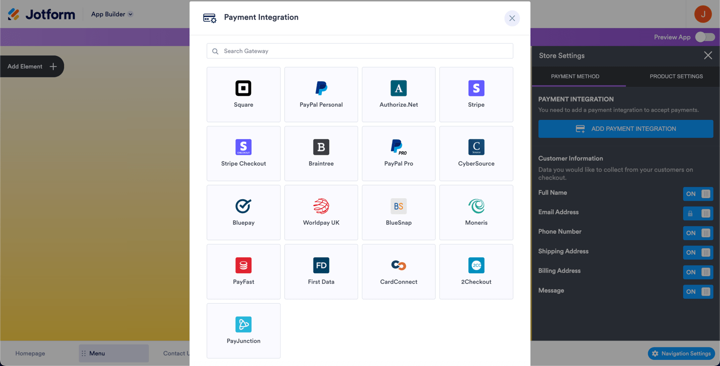Go to the Homepage page tab

click(x=30, y=354)
